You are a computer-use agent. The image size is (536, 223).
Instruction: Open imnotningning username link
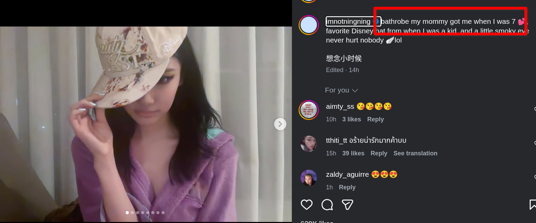pos(348,21)
